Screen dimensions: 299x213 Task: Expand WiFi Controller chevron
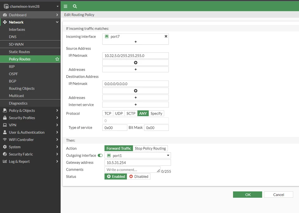[x=57, y=139]
